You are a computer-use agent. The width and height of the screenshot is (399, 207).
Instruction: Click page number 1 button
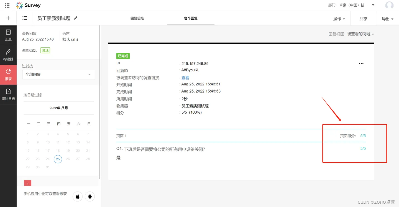coord(28,184)
